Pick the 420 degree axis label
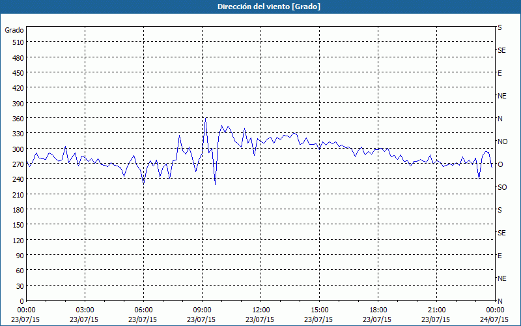The image size is (521, 326). pyautogui.click(x=18, y=88)
